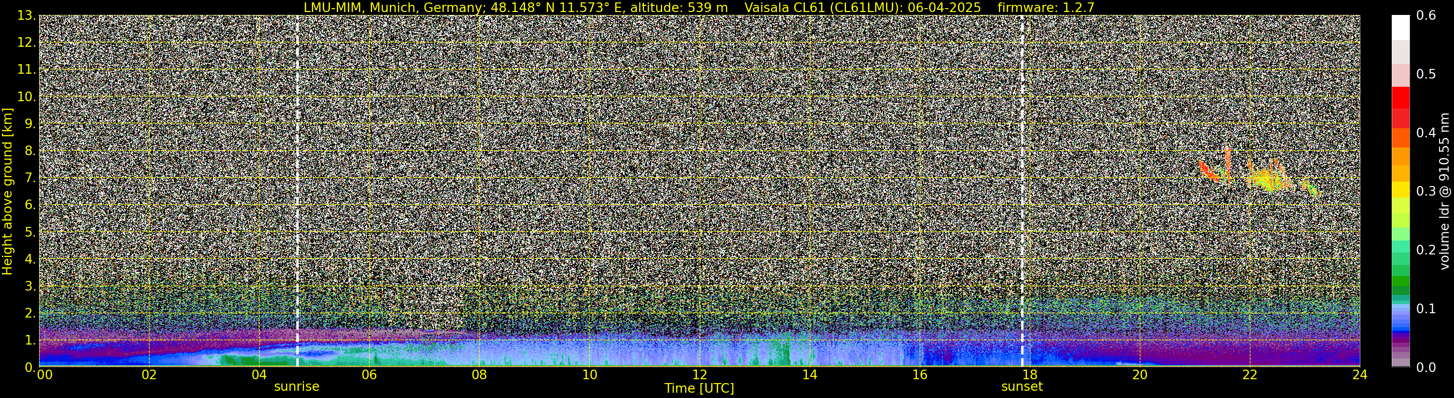This screenshot has width=1454, height=398.
Task: Click the height axis label 10.
Action: point(26,96)
